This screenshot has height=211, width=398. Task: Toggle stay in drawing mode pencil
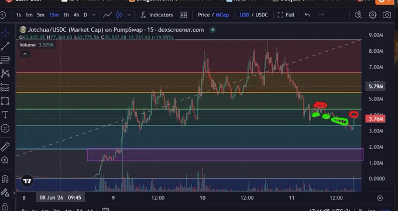(x=5, y=193)
